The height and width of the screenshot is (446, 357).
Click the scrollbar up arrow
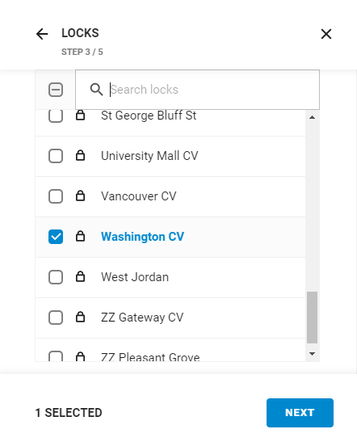312,117
